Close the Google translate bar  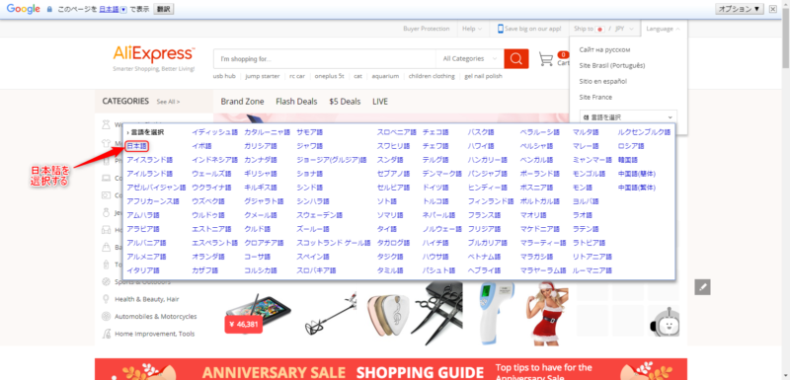point(773,9)
